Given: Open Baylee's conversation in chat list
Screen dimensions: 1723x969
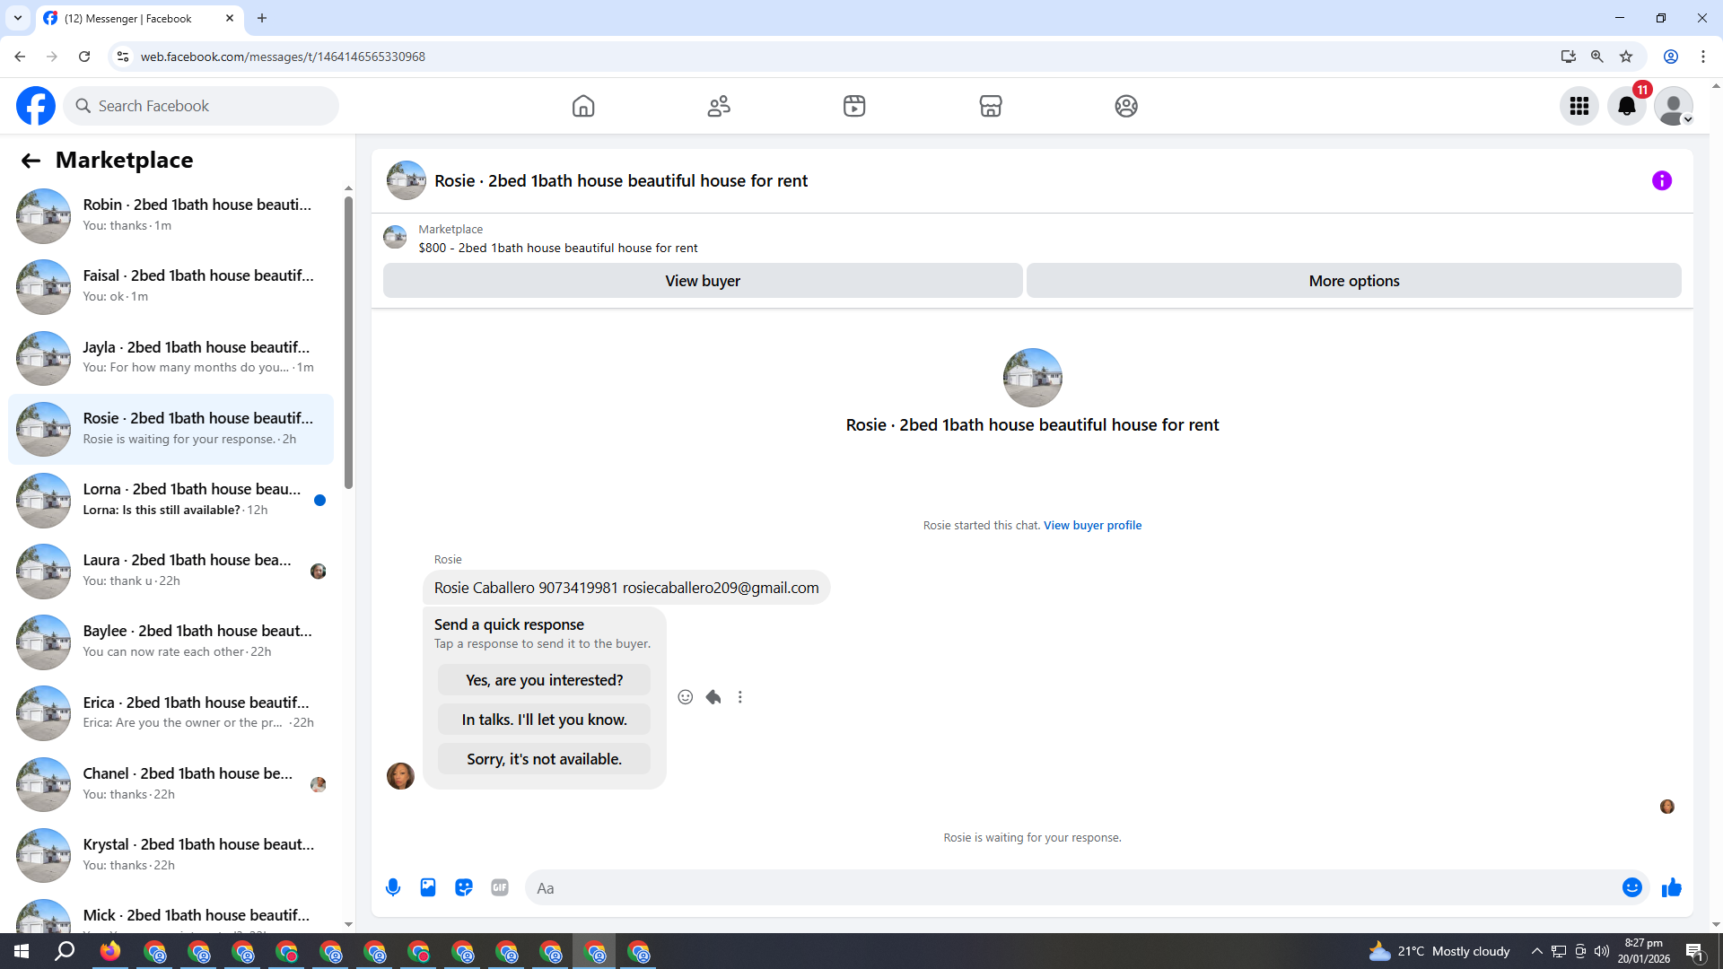Looking at the screenshot, I should pyautogui.click(x=171, y=642).
